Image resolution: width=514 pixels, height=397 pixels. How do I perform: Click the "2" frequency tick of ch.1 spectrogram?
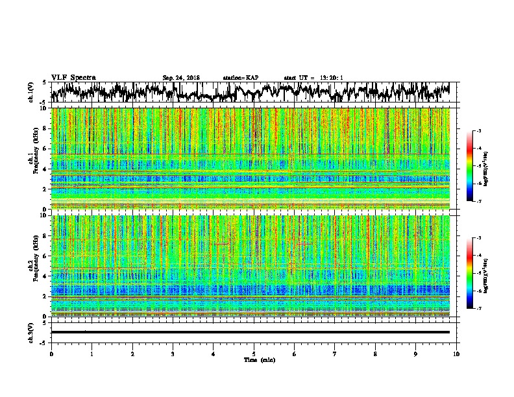(x=45, y=189)
